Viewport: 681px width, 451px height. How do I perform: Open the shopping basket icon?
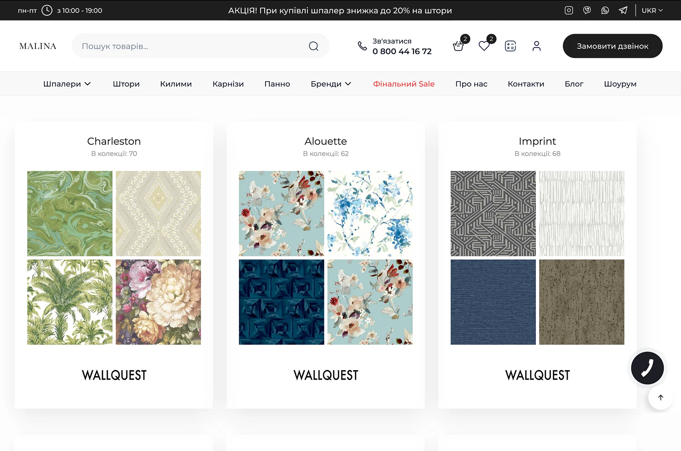click(458, 46)
